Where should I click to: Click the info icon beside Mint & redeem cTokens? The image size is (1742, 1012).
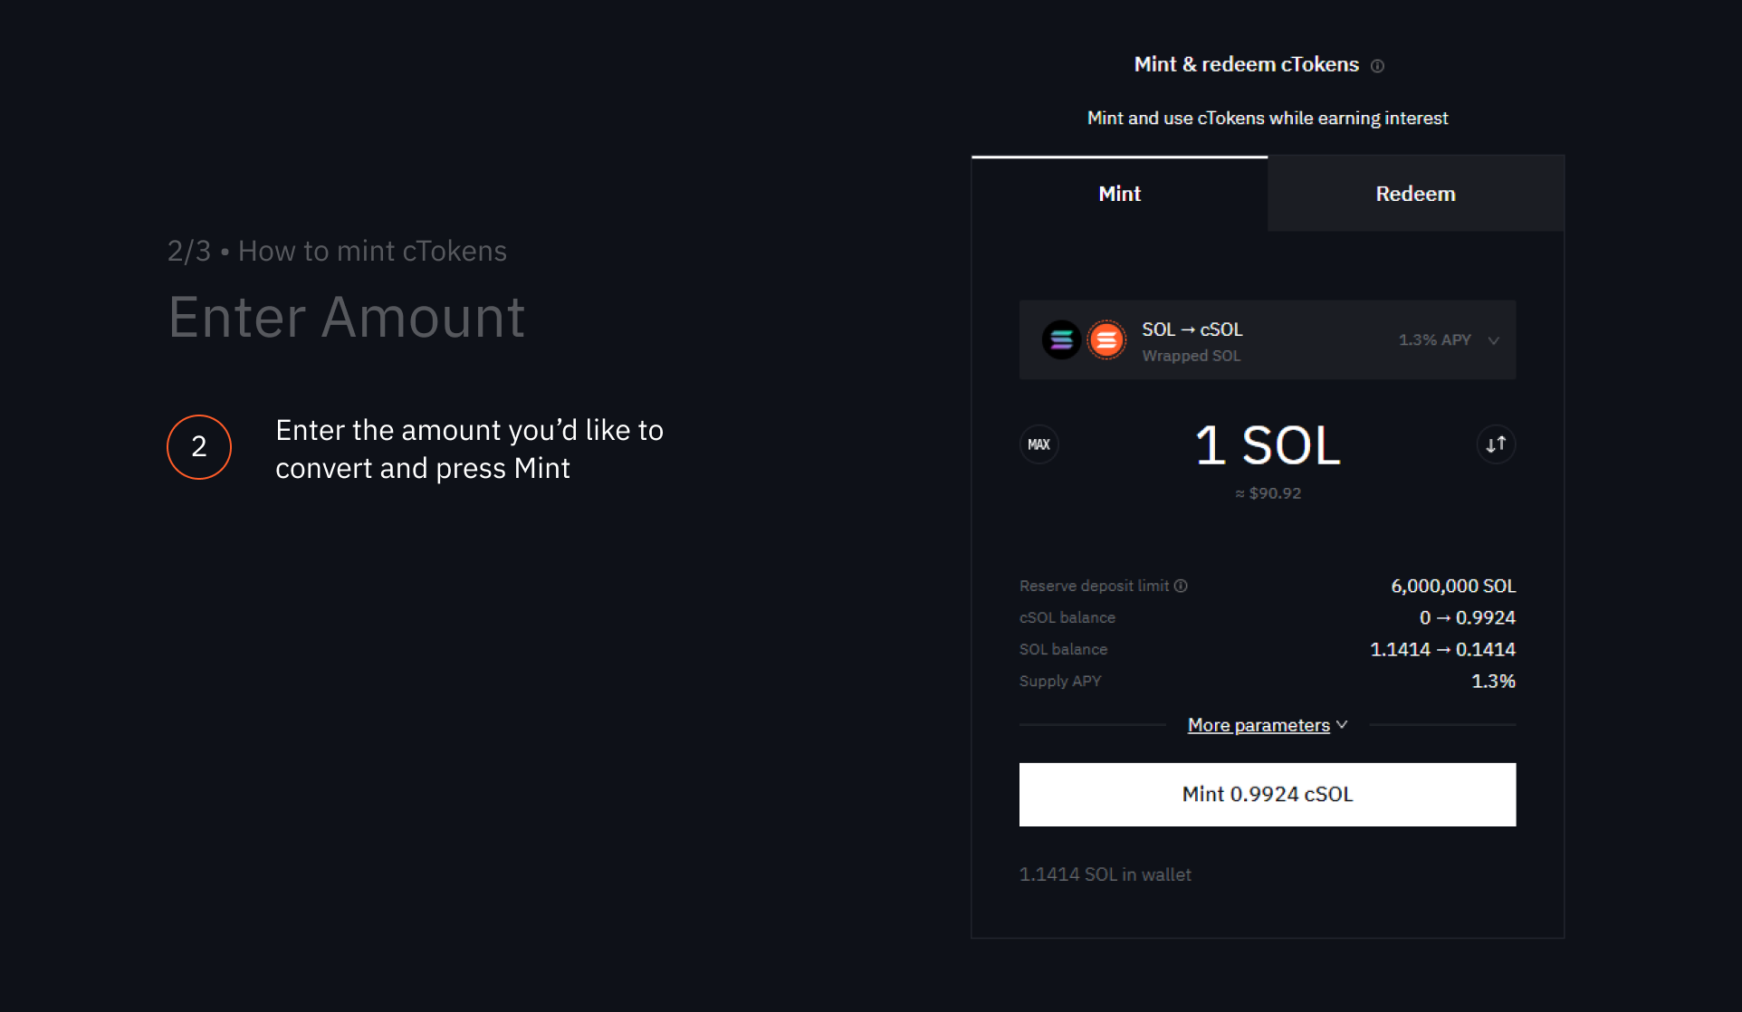(x=1377, y=66)
